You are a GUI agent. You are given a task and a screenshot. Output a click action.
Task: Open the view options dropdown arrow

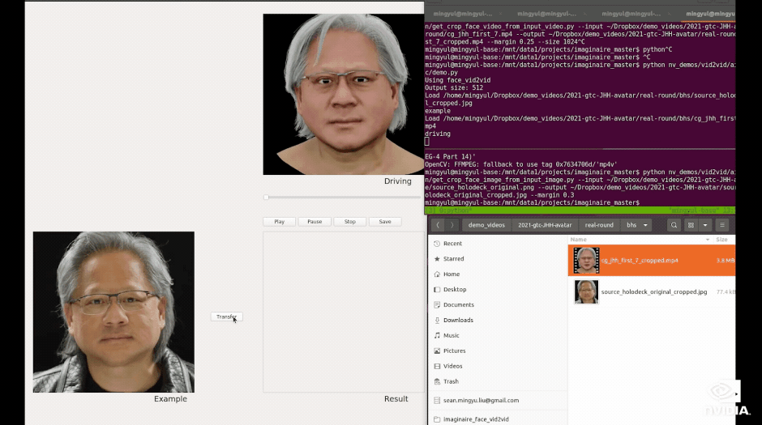[x=705, y=225]
